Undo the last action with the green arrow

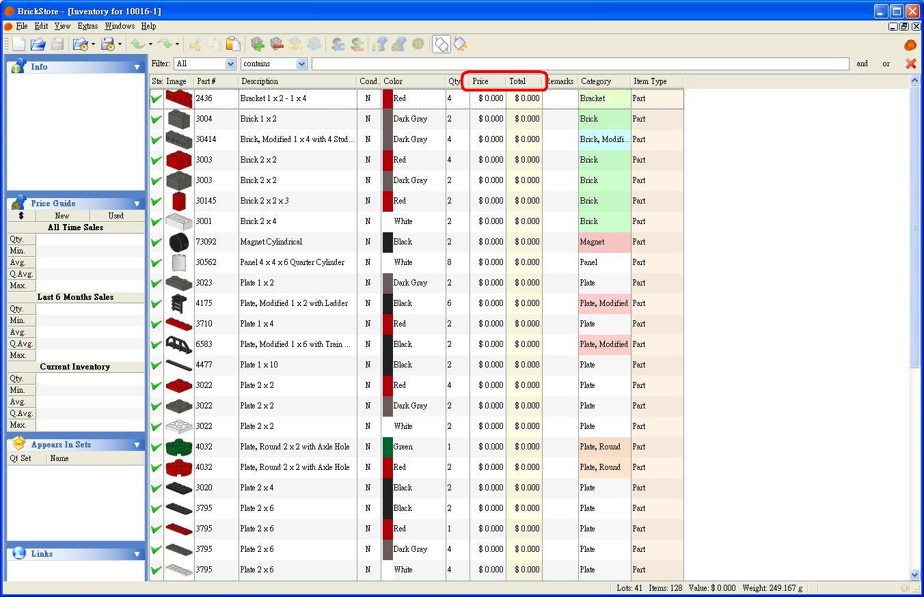[137, 44]
